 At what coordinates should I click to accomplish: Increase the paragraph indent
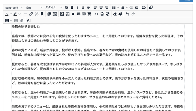137,7
